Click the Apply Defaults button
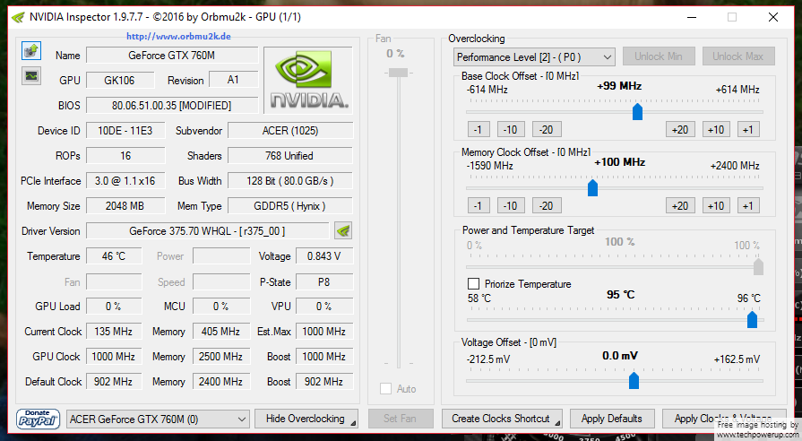Viewport: 802px width, 441px height. (612, 419)
